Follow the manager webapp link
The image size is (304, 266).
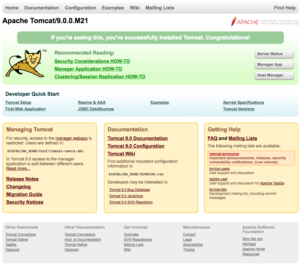[x=71, y=138]
